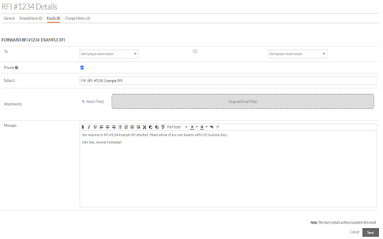383x239 pixels.
Task: Apply the text color A button
Action: [x=192, y=127]
